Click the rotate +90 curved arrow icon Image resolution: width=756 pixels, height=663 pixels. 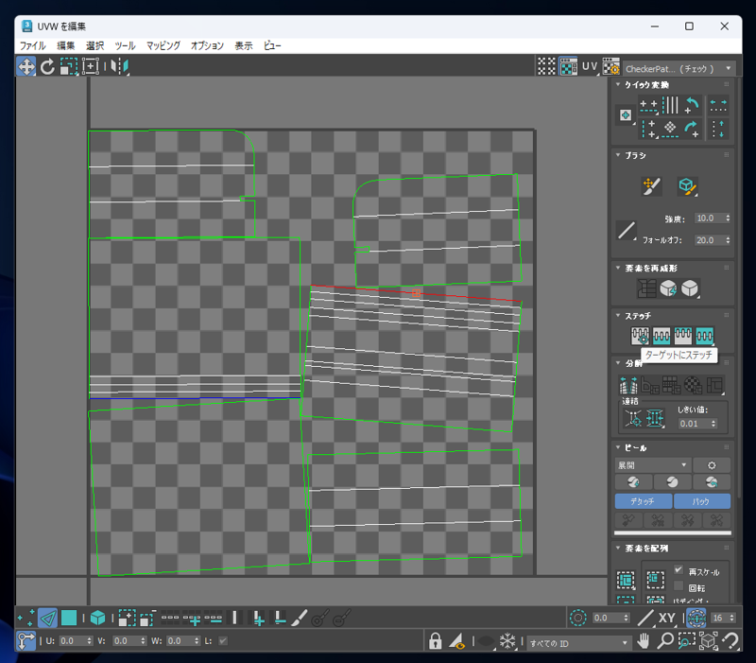click(692, 104)
